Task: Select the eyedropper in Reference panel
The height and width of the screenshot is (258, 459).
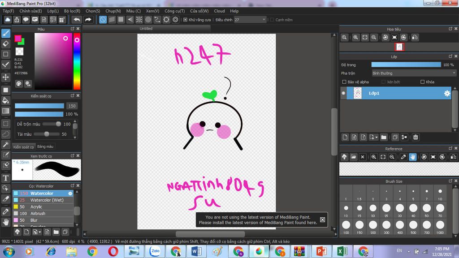Action: click(x=403, y=157)
